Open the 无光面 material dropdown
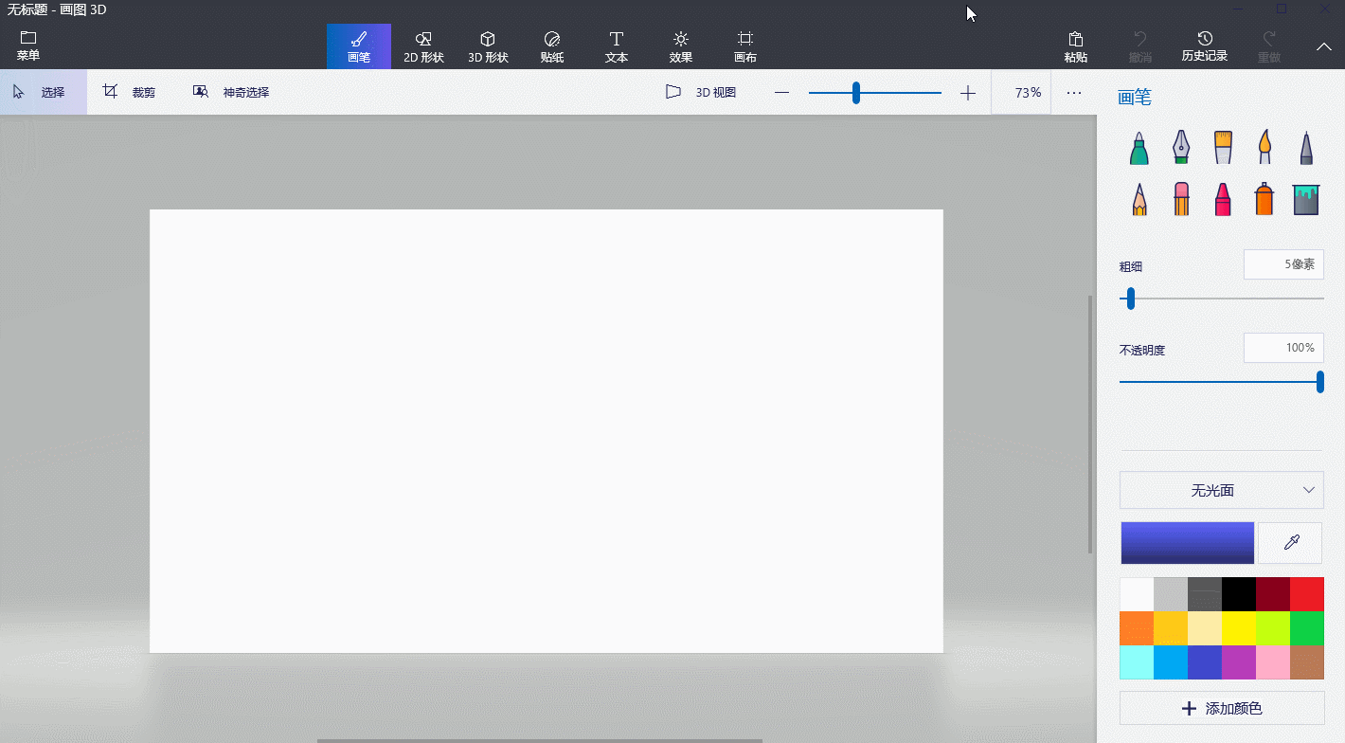The height and width of the screenshot is (743, 1345). point(1222,491)
